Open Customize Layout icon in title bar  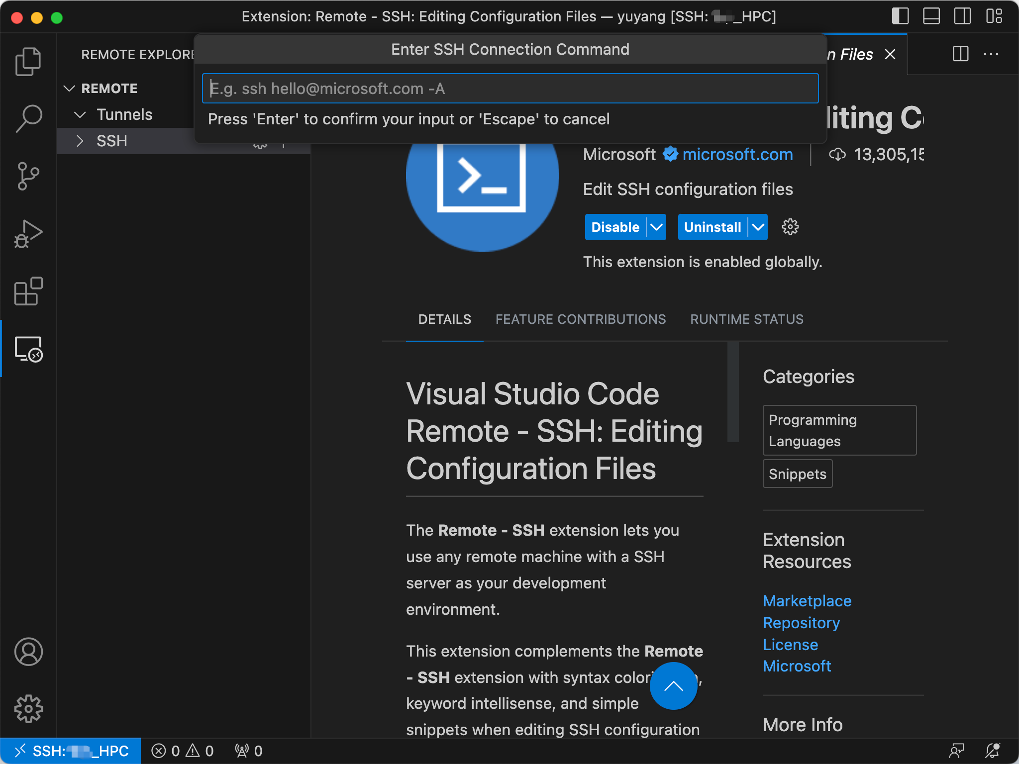pos(994,16)
